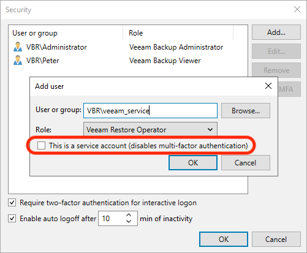Click the User or group text field
The image size is (307, 253).
[x=150, y=110]
